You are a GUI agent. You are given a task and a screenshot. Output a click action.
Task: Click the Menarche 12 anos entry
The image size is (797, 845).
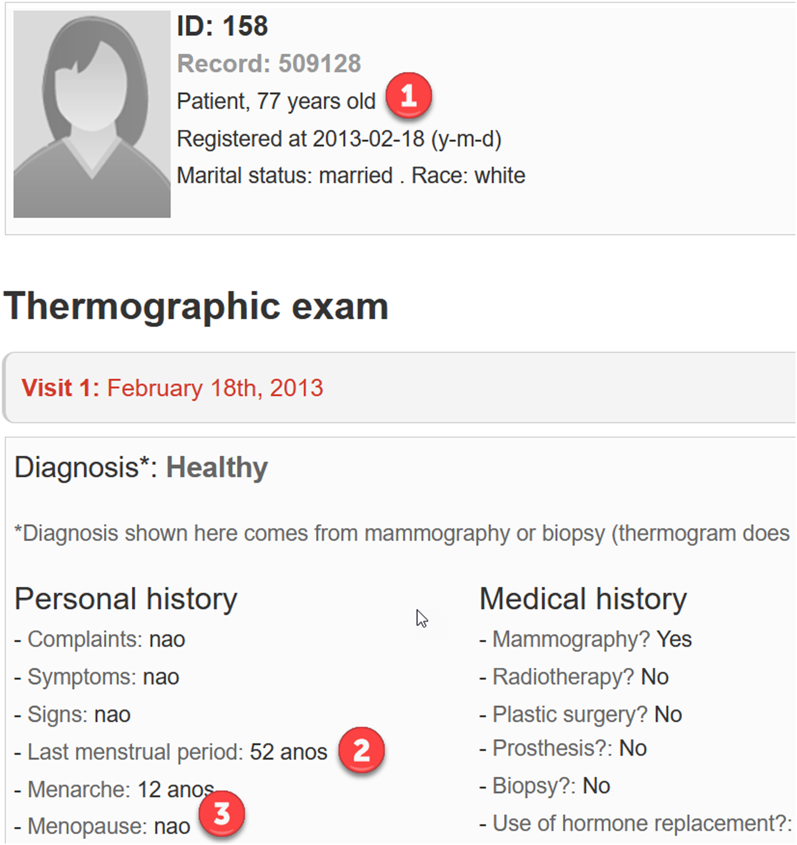[114, 789]
